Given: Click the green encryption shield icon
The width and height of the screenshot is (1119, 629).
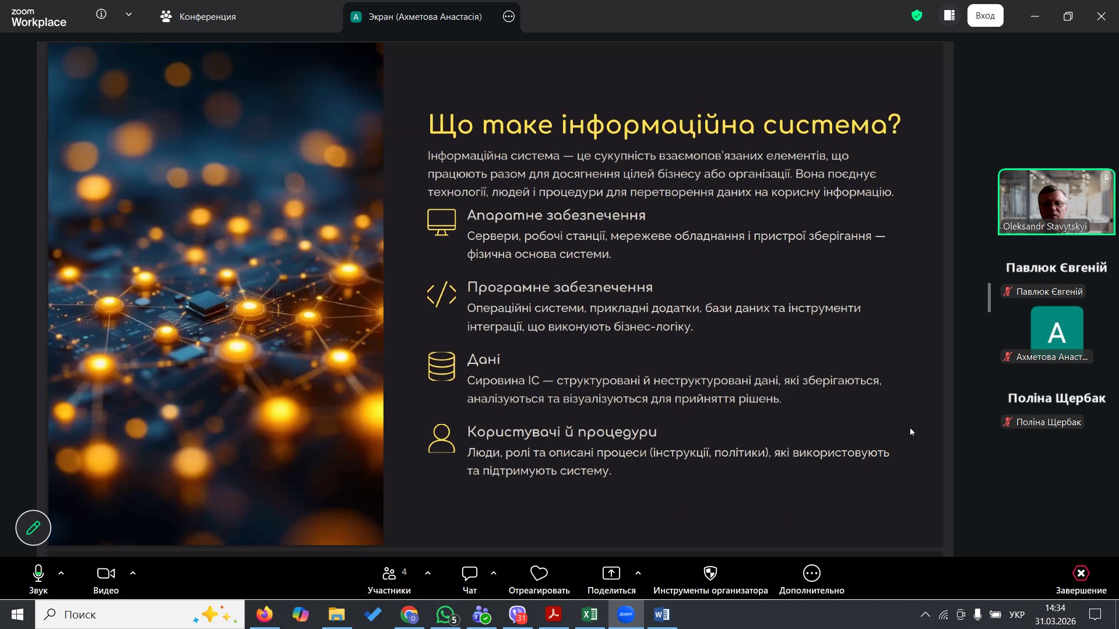Looking at the screenshot, I should click(917, 16).
